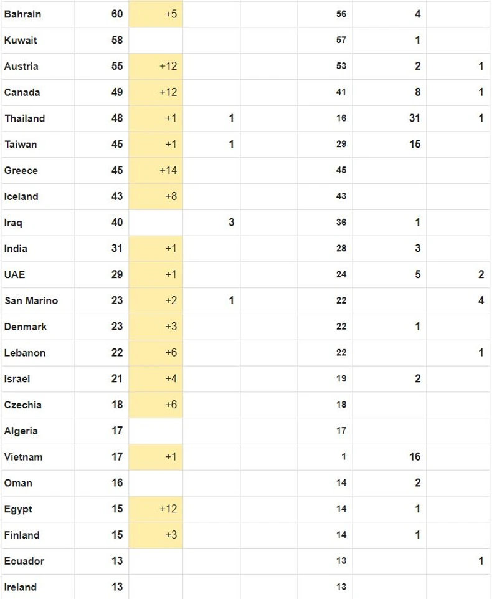492x599 pixels.
Task: Click the San Marino row label
Action: tap(31, 300)
